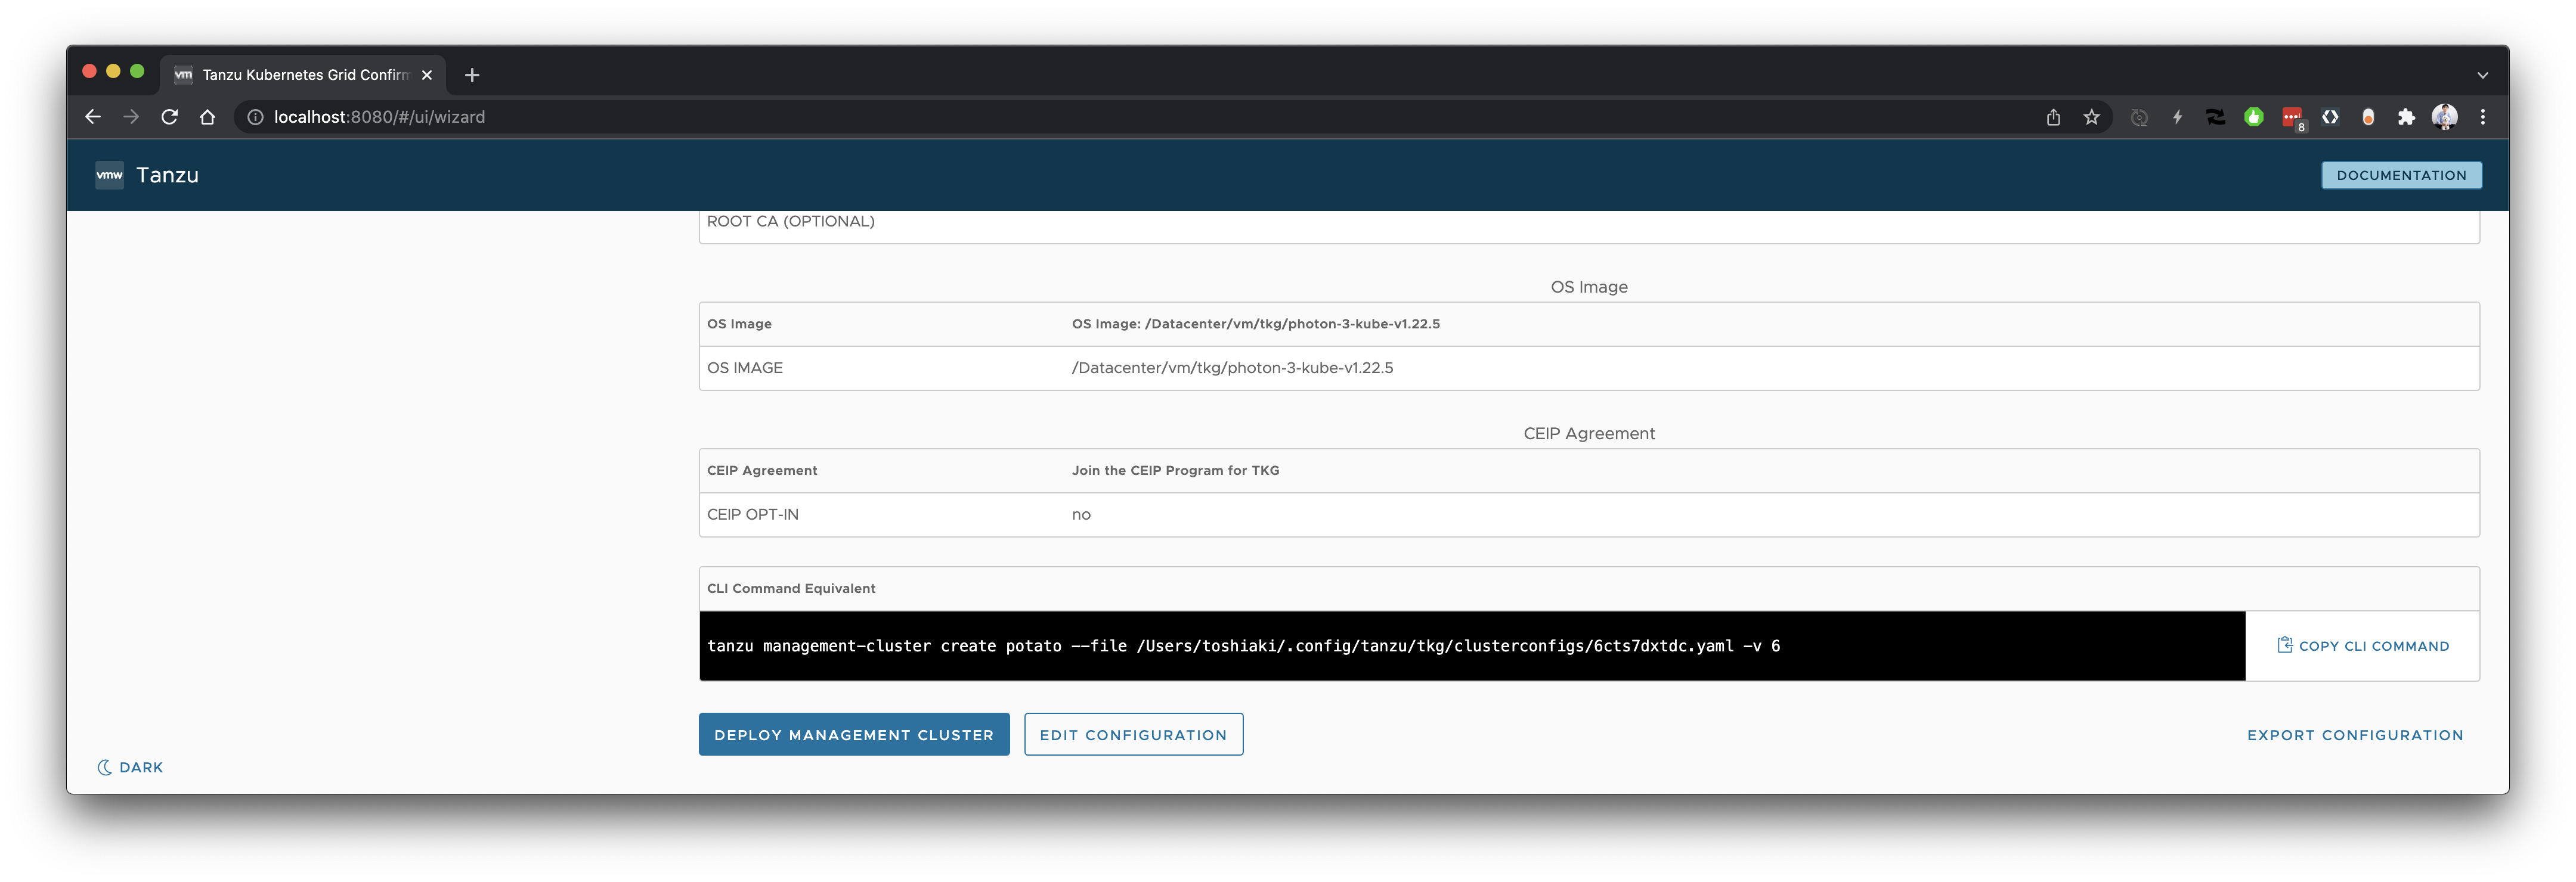This screenshot has width=2576, height=882.
Task: Click the CEIP OPT-IN row label
Action: click(752, 514)
